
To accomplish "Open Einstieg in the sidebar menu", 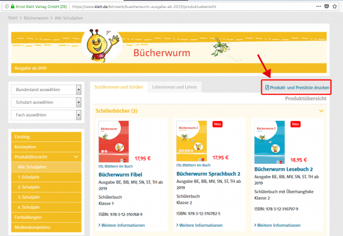I will coord(46,137).
